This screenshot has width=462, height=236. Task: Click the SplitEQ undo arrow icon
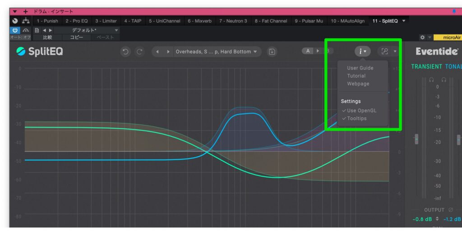[125, 52]
